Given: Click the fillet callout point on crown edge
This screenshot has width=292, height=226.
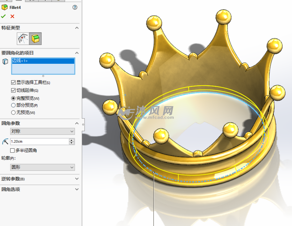Looking at the screenshot, I should [153, 172].
